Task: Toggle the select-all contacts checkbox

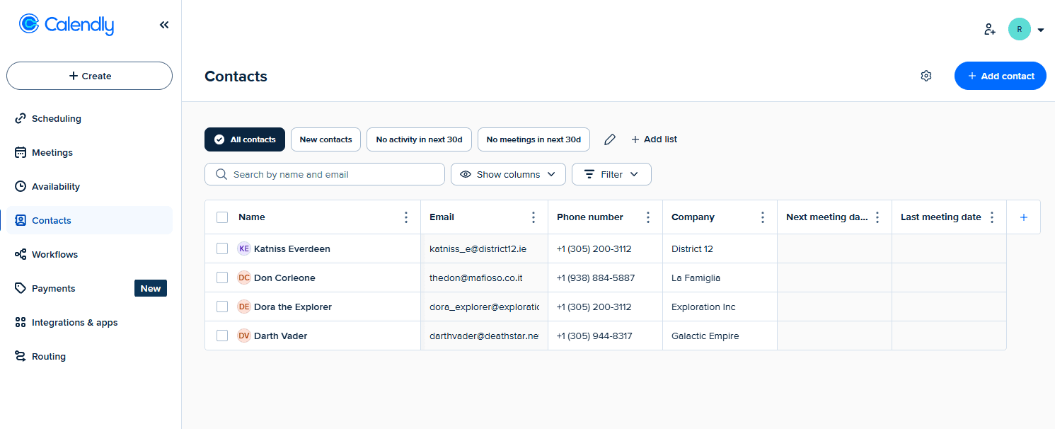Action: [222, 217]
